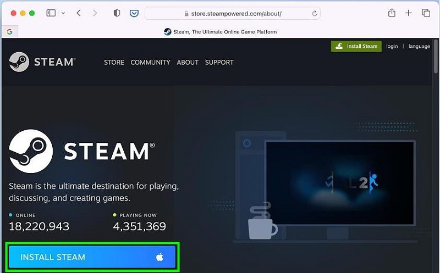This screenshot has height=273, width=440.
Task: Go to the ABOUT page link
Action: [188, 62]
